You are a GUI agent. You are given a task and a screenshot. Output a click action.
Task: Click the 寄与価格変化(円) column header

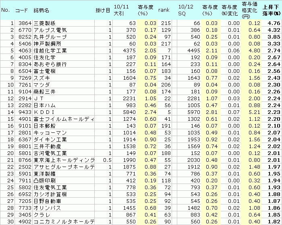click(x=249, y=10)
